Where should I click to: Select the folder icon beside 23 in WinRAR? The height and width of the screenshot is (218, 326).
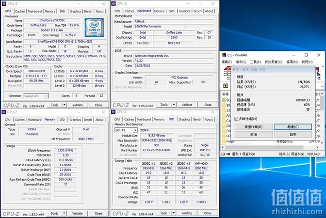[224, 110]
